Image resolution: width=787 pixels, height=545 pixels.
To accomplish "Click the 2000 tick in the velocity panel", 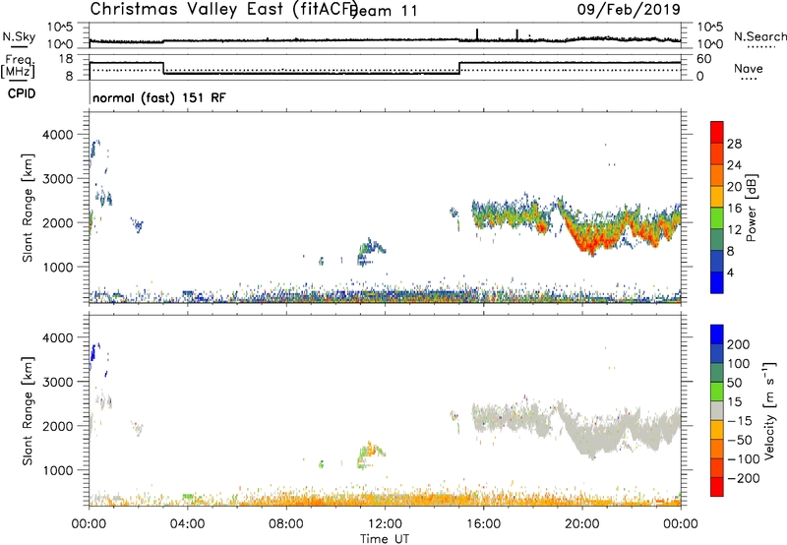I will tap(57, 426).
